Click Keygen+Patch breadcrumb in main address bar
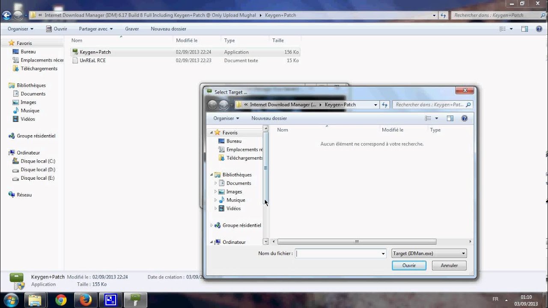548x308 pixels. (280, 15)
